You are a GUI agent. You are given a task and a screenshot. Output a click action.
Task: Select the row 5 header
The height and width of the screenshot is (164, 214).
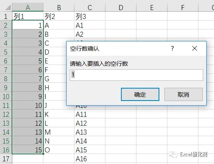pos(6,52)
